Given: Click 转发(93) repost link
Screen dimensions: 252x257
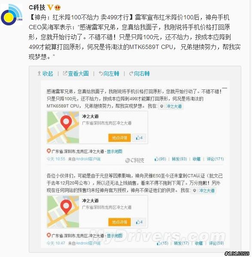Looking at the screenshot, I should [179, 159].
